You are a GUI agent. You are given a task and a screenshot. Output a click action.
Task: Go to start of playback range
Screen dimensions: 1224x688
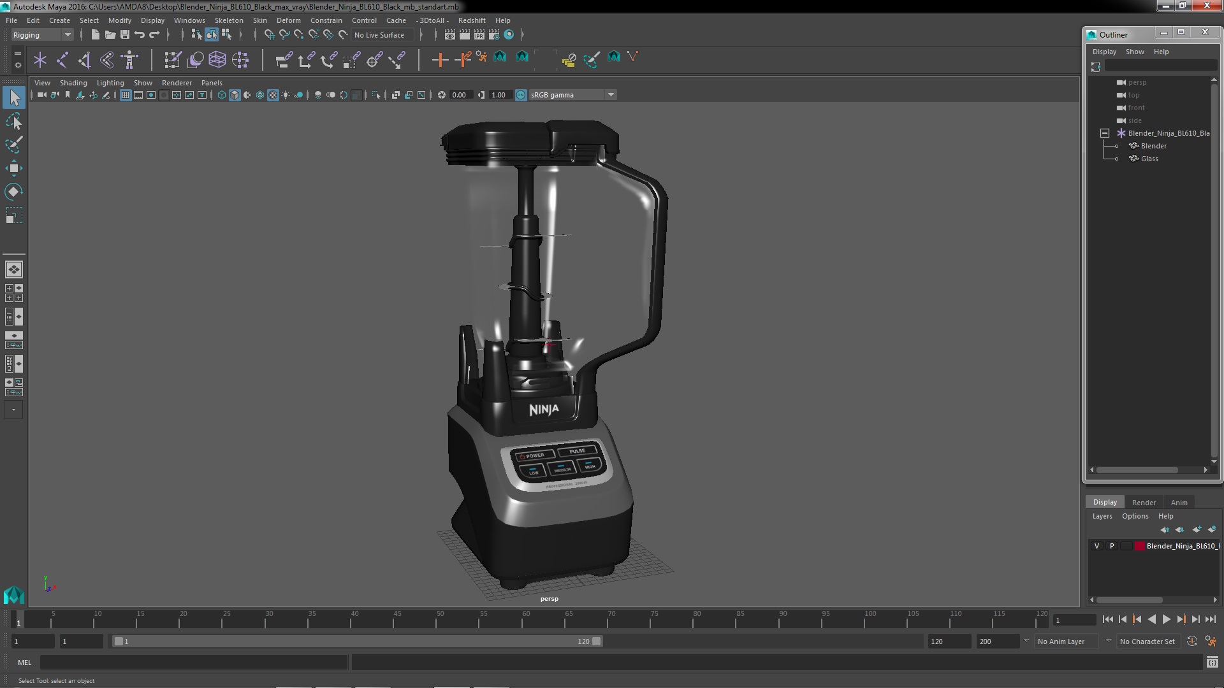point(1107,619)
